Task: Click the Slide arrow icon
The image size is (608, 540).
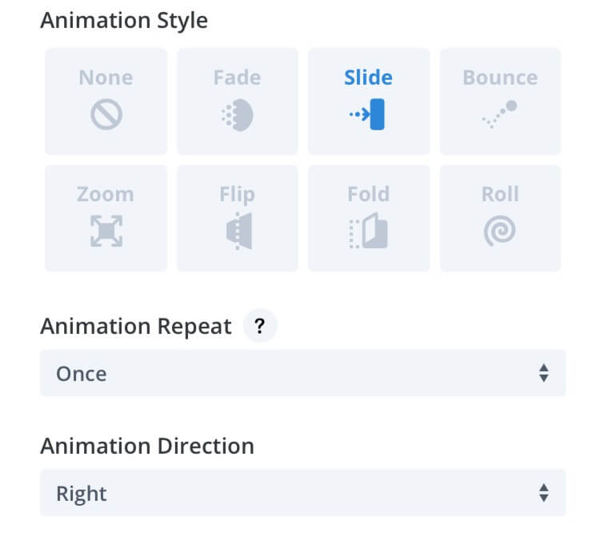Action: [x=367, y=114]
